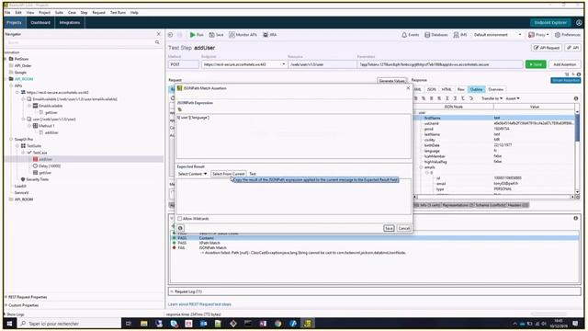Open the Help menu
Screen dimensions: 588x331
[134, 12]
